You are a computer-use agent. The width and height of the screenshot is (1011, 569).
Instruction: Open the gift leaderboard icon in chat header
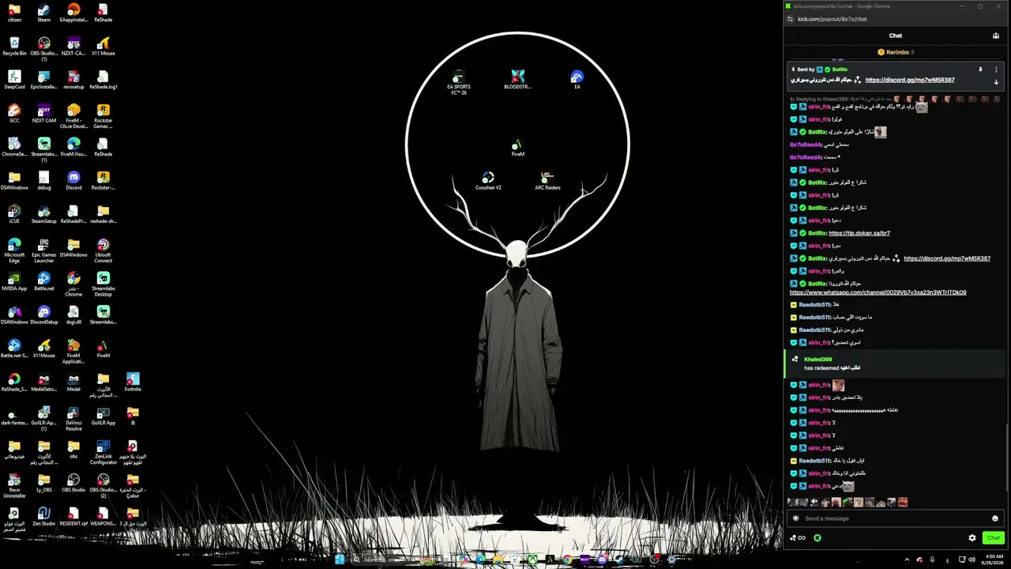pos(996,36)
